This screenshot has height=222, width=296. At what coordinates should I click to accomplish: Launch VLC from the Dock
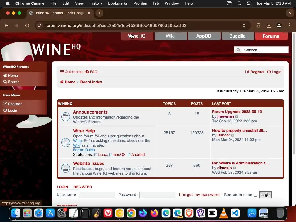[x=223, y=213]
